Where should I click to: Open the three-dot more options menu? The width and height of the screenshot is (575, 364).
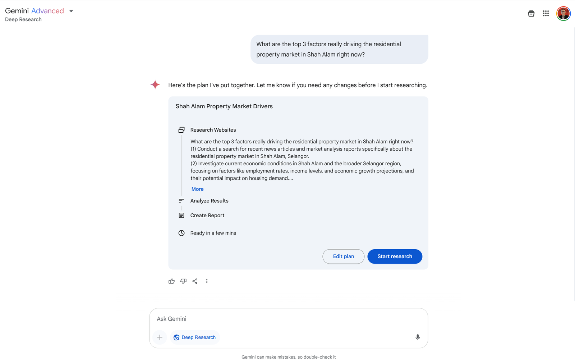[x=207, y=281]
